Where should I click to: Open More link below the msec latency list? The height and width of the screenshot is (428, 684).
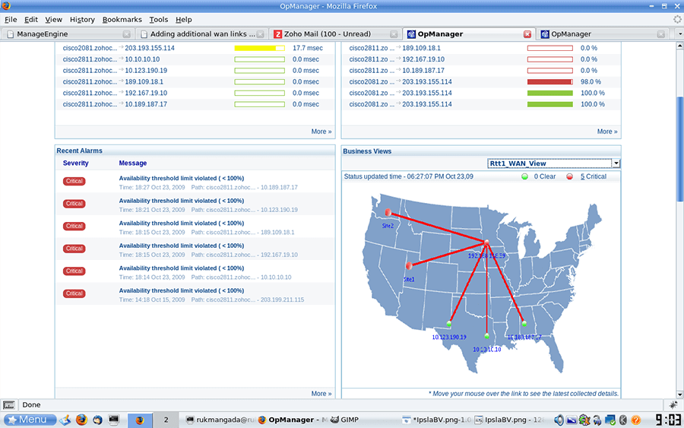pyautogui.click(x=321, y=132)
